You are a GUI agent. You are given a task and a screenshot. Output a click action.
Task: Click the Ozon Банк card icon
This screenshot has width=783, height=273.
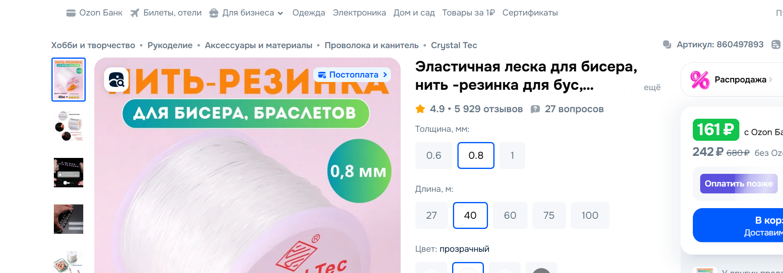click(71, 13)
